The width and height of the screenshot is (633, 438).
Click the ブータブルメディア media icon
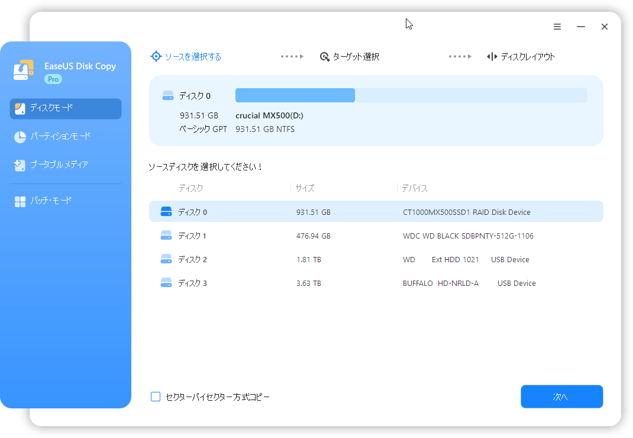(20, 165)
